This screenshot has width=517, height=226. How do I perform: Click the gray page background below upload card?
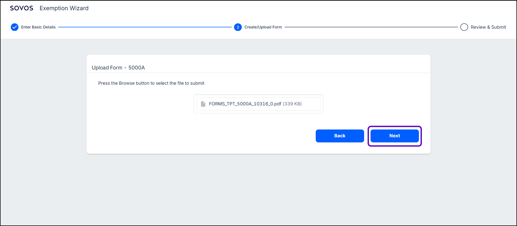pos(258,190)
